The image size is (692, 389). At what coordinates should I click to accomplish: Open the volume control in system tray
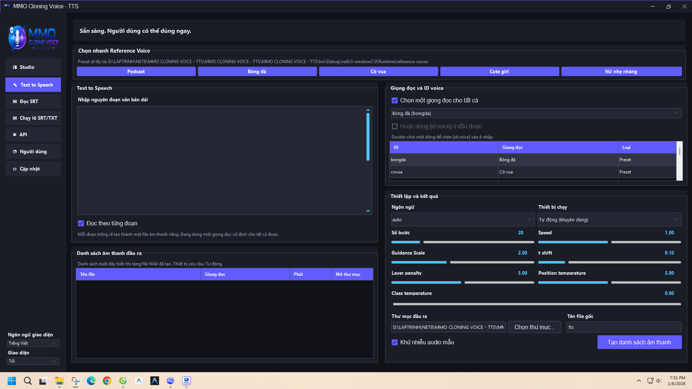tap(658, 381)
